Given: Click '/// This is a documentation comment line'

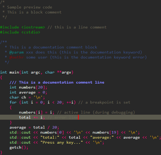Looking at the screenshot, I should [x=57, y=82].
